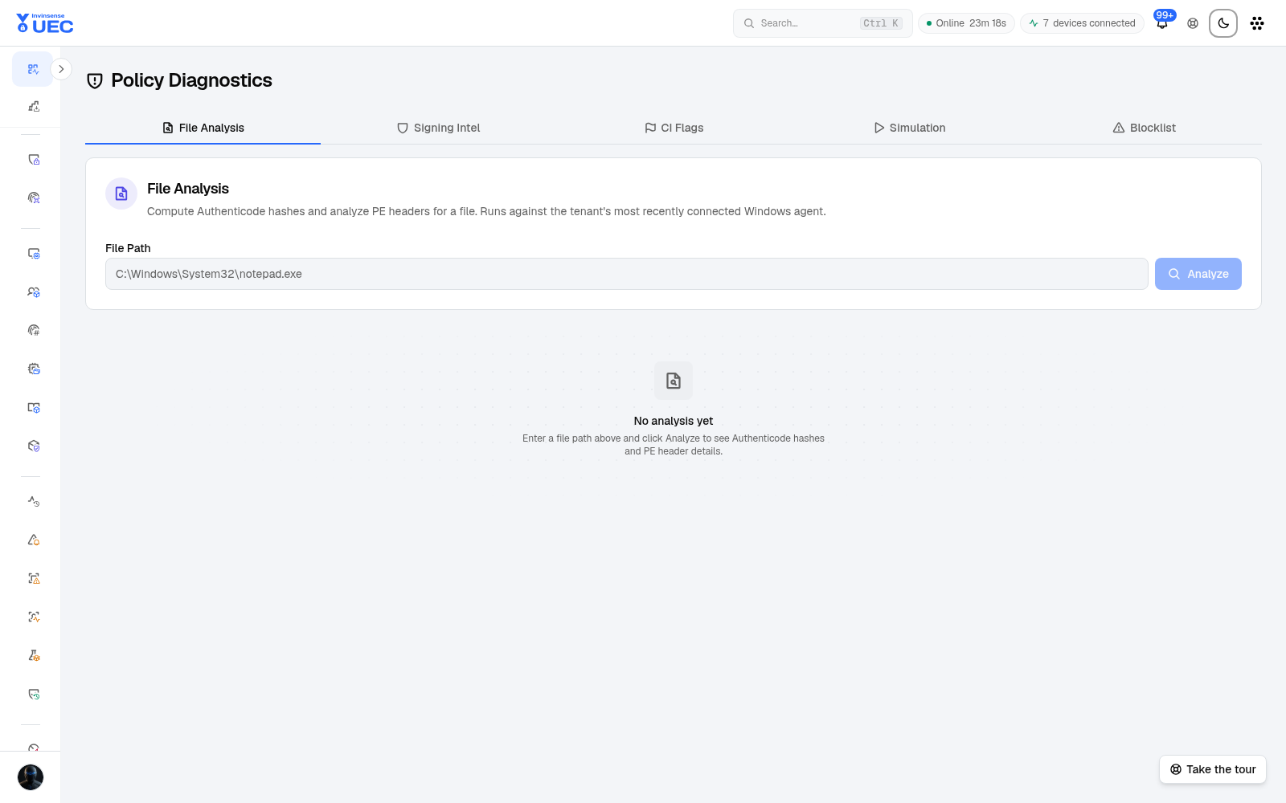Open the folder-with-cube sidebar icon
This screenshot has width=1286, height=803.
click(34, 408)
